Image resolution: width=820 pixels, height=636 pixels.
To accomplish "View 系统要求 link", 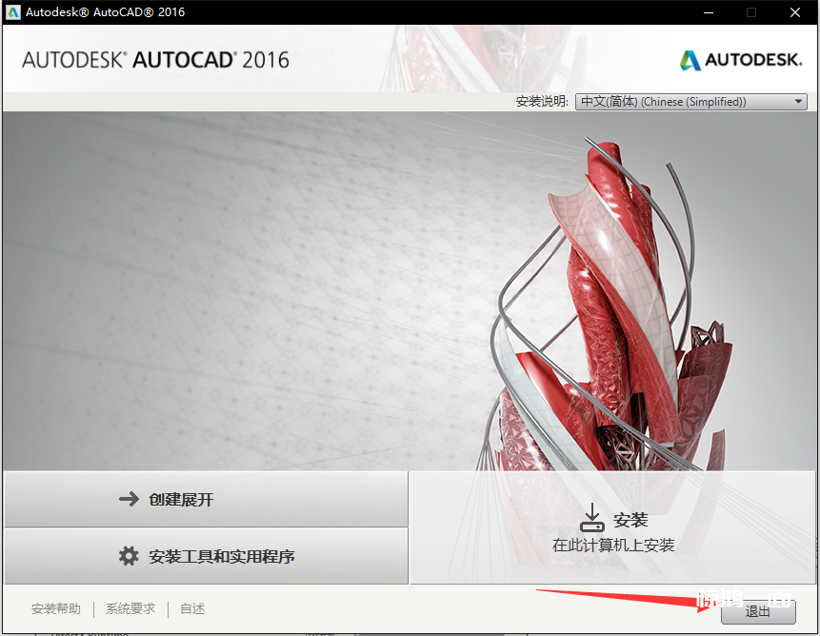I will point(130,609).
